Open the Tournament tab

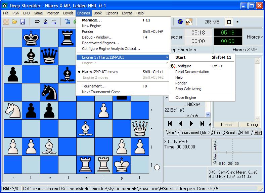(x=189, y=133)
